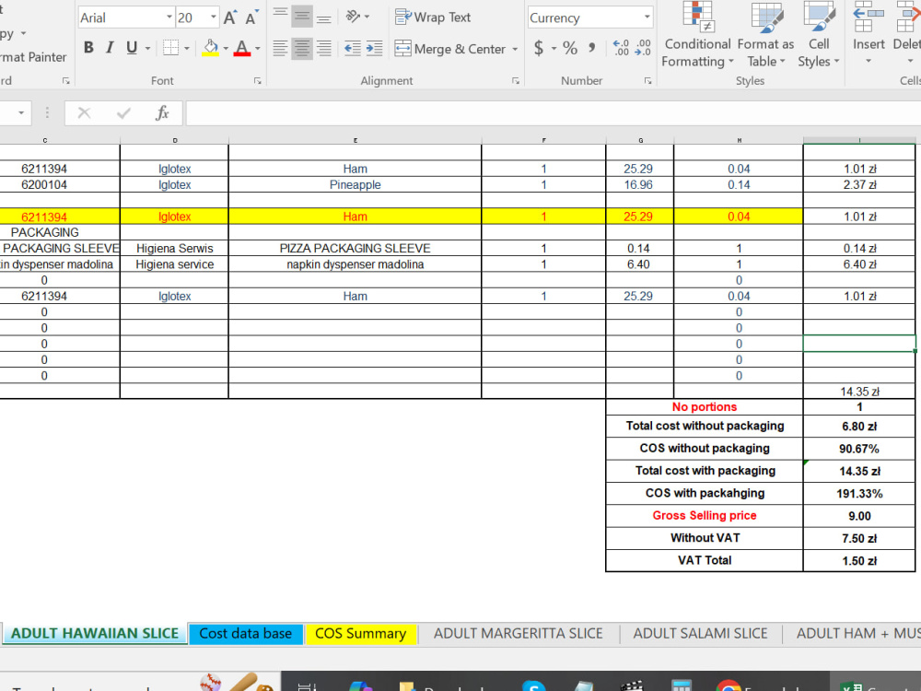Select Pineapple ingredient cell
The height and width of the screenshot is (691, 921).
pyautogui.click(x=355, y=184)
